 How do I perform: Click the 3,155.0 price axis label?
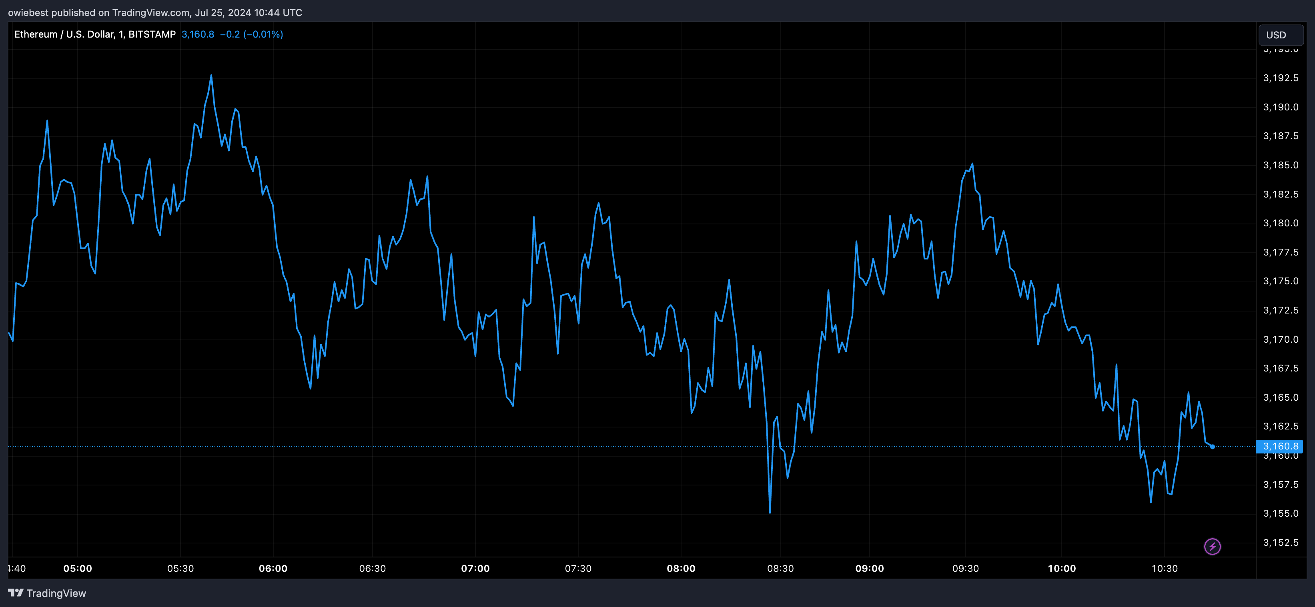click(x=1280, y=514)
